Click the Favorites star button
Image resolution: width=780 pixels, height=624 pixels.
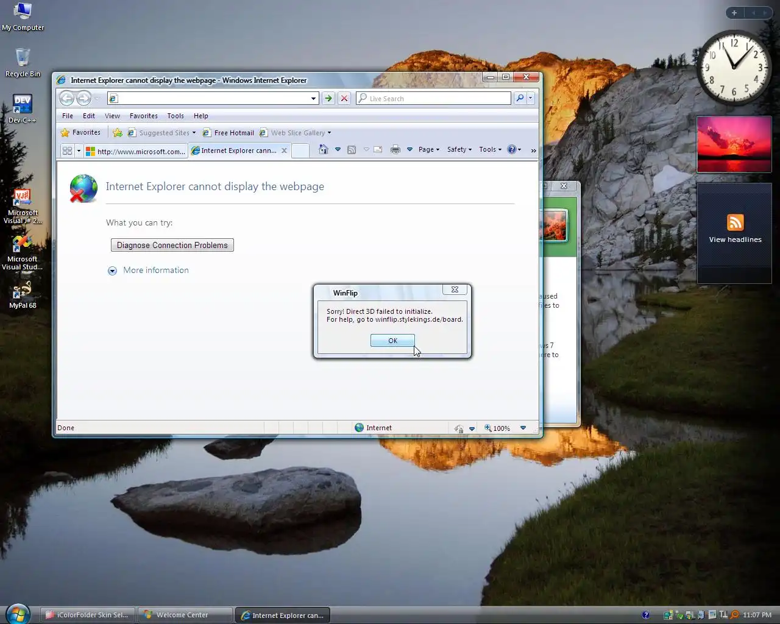pyautogui.click(x=80, y=132)
